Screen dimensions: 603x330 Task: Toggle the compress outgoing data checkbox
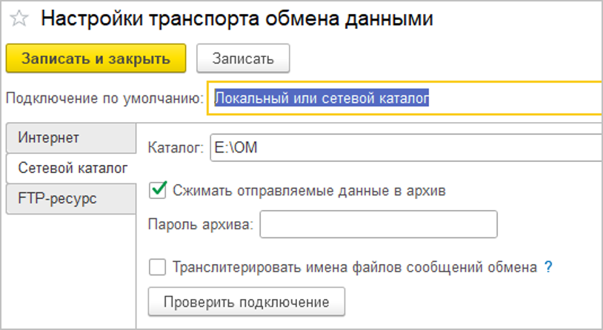(x=157, y=189)
